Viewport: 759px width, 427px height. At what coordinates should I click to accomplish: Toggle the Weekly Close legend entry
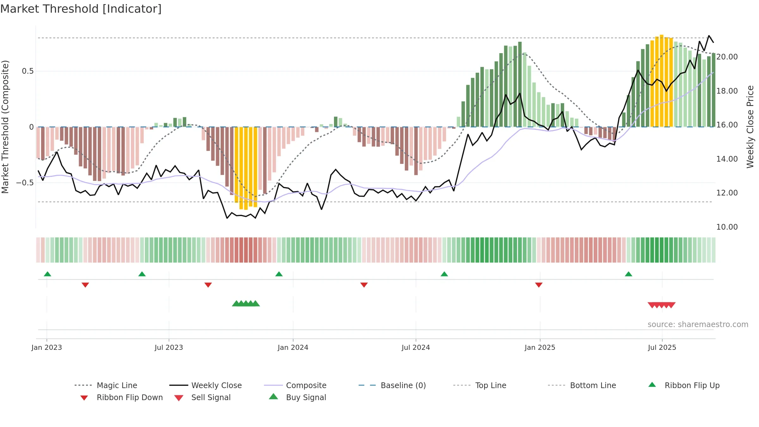pos(205,385)
